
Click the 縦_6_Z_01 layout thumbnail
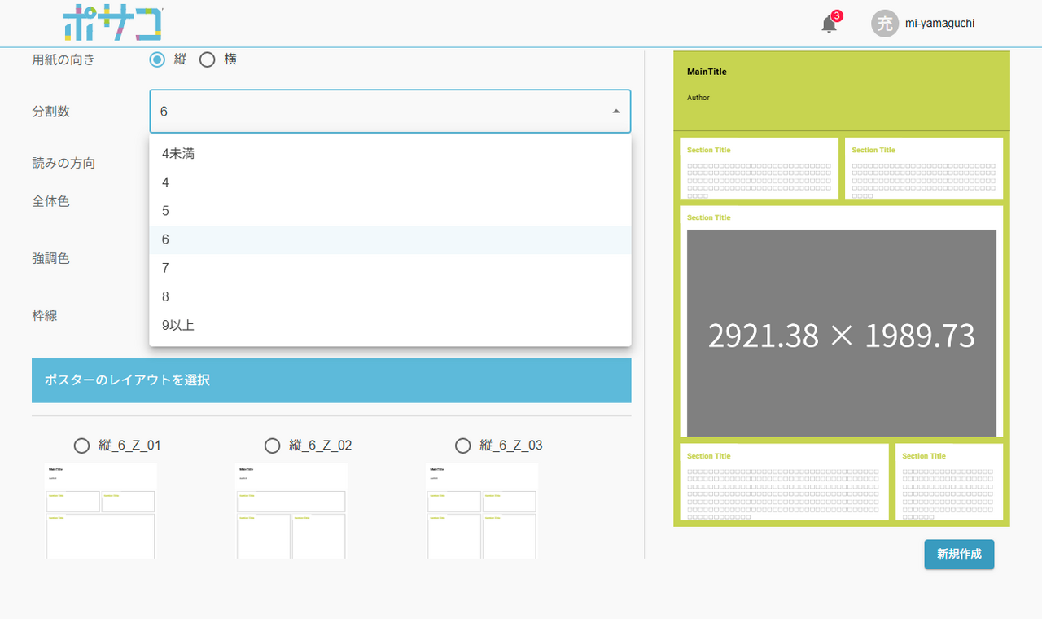[x=100, y=511]
